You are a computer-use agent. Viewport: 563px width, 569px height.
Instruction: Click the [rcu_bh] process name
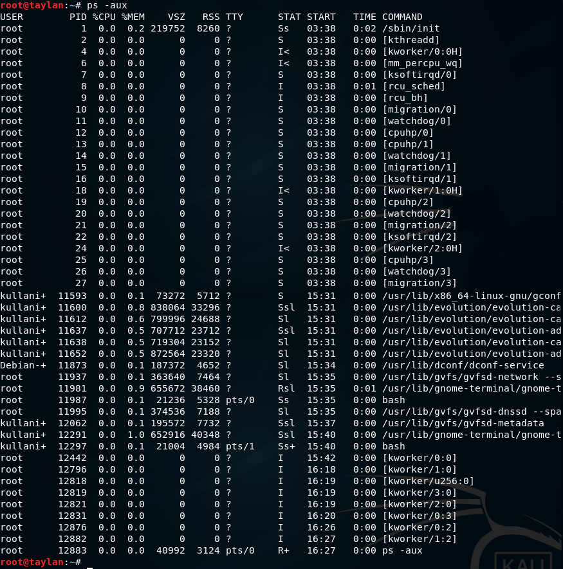[405, 98]
